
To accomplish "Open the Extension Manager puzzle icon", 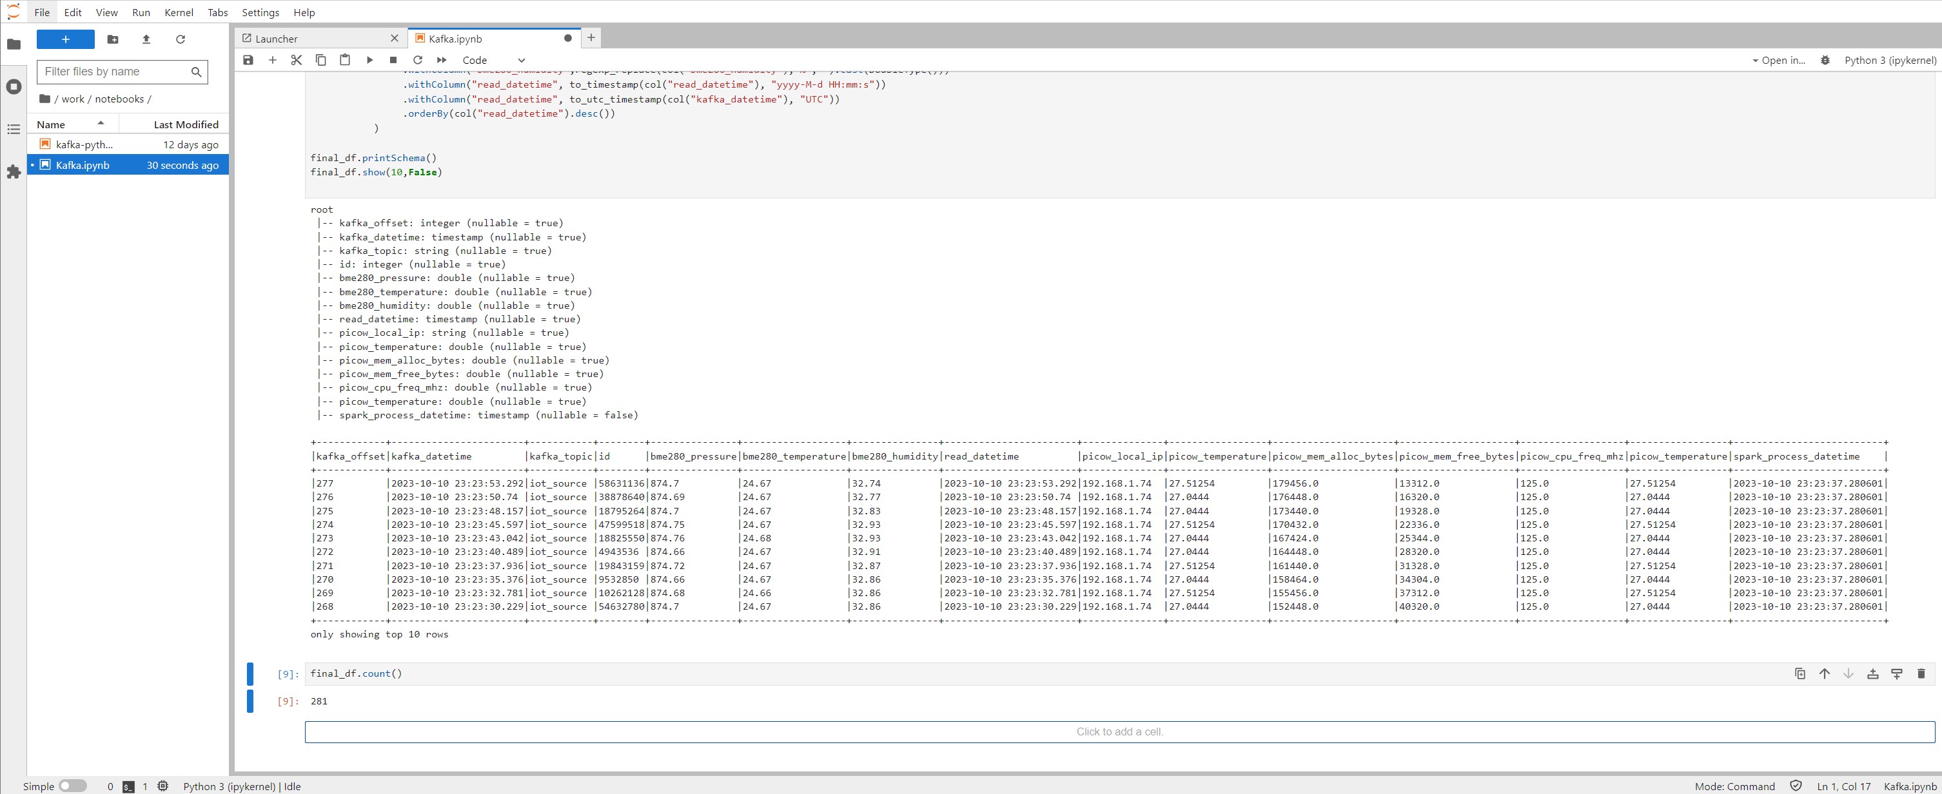I will pos(14,173).
